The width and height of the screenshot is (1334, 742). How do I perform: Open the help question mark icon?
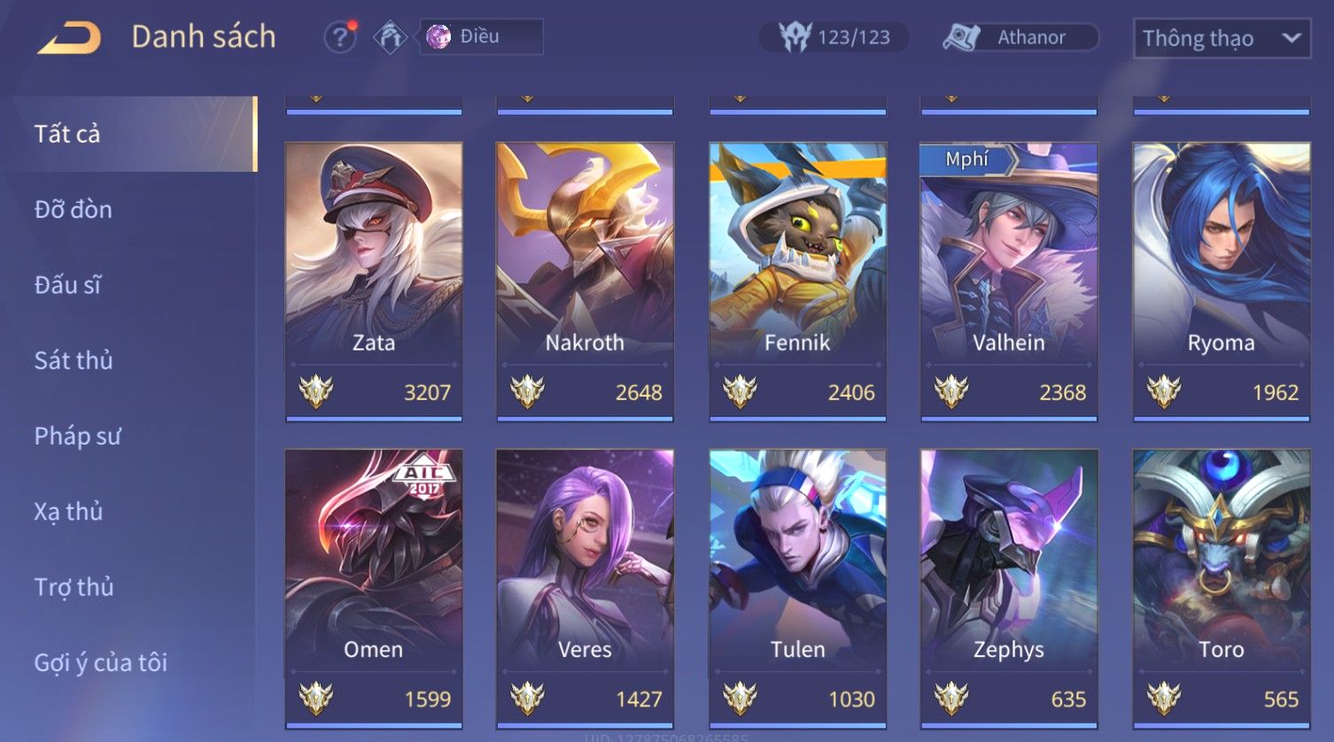[340, 37]
